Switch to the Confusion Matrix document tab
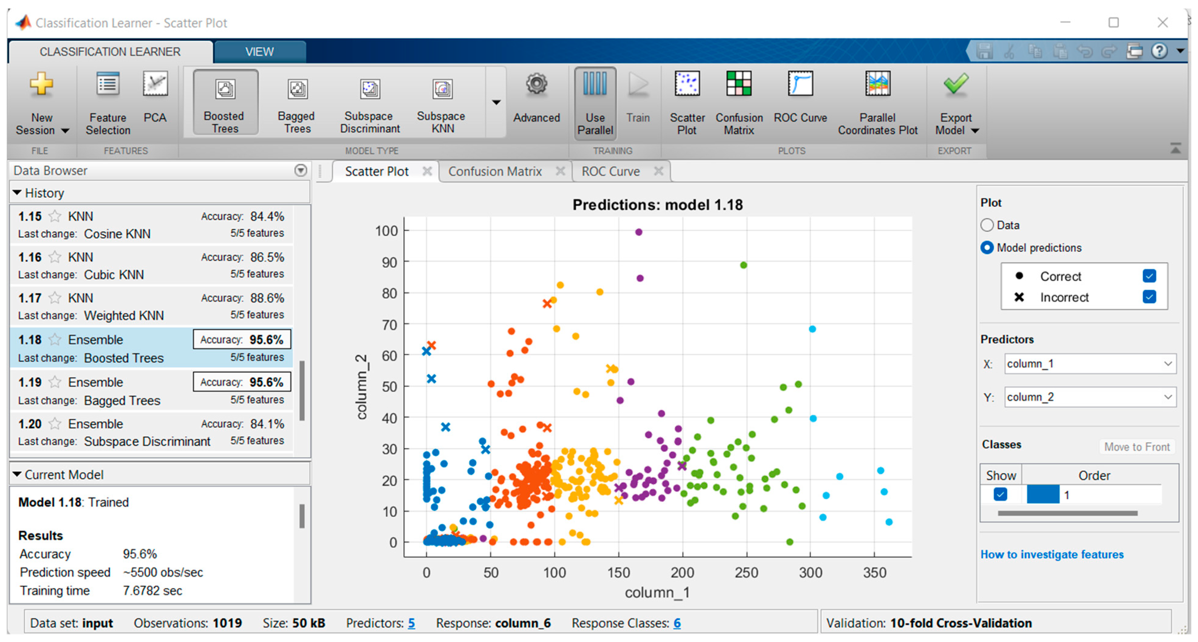The width and height of the screenshot is (1198, 642). pyautogui.click(x=495, y=172)
